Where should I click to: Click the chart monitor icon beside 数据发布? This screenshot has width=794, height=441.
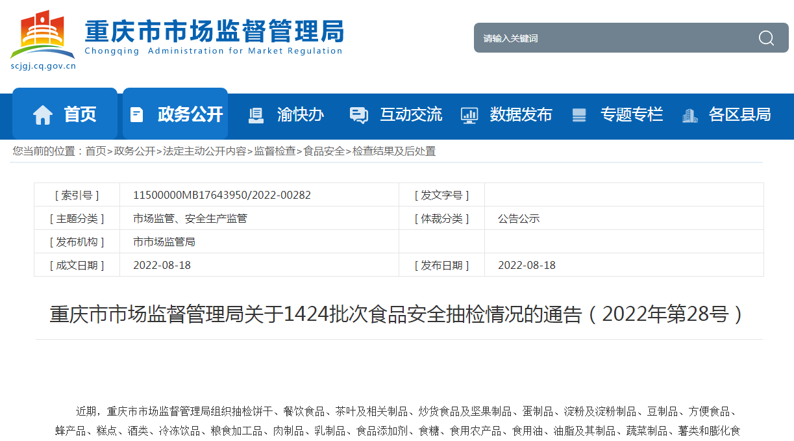pos(469,115)
